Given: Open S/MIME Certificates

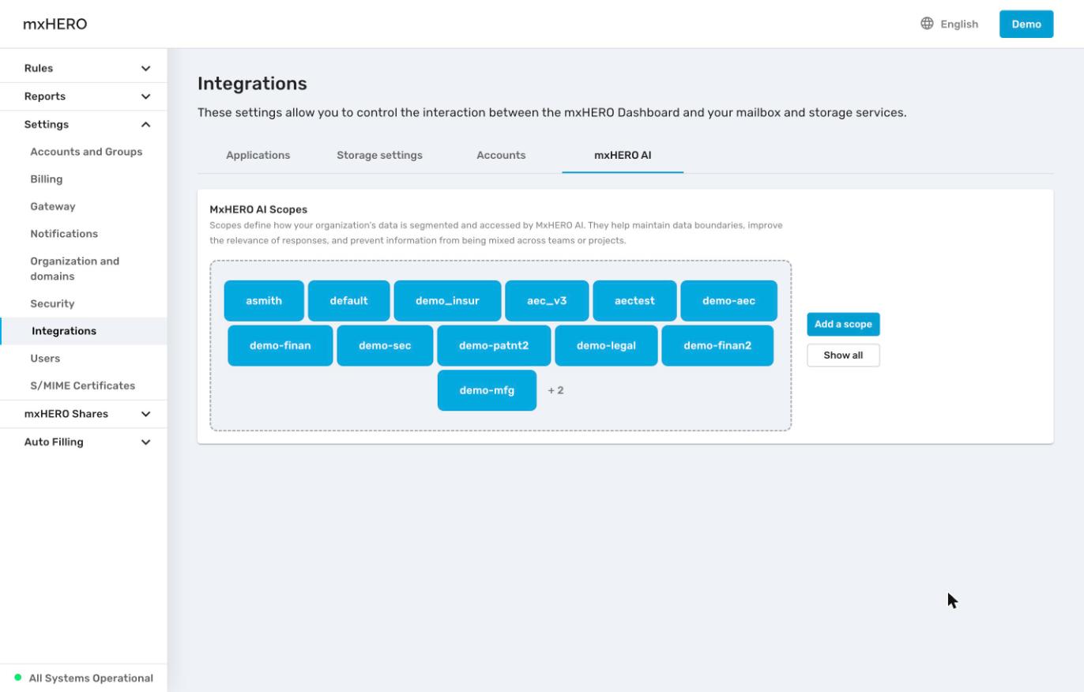Looking at the screenshot, I should click(83, 385).
